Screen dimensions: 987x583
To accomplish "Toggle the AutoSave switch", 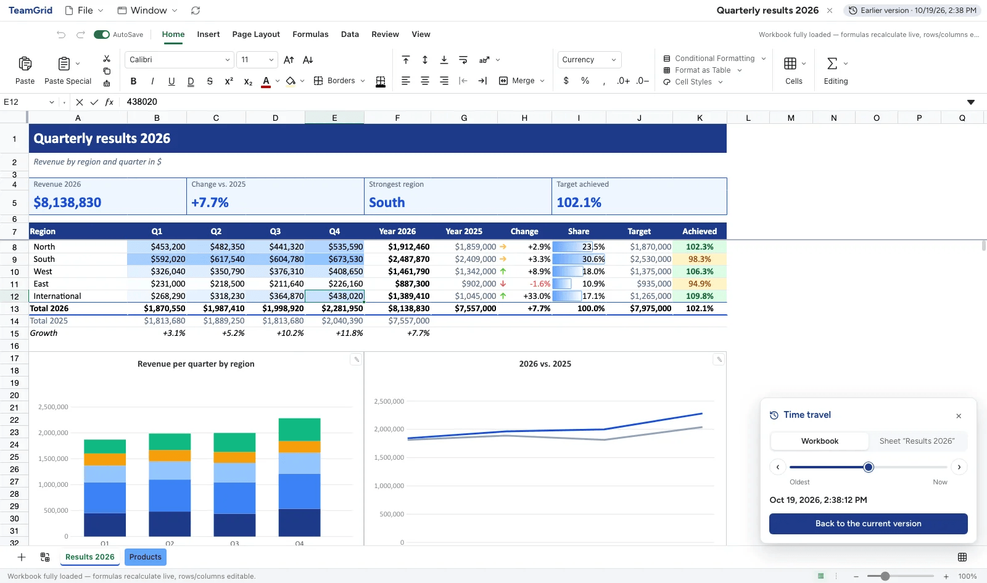I will point(102,35).
